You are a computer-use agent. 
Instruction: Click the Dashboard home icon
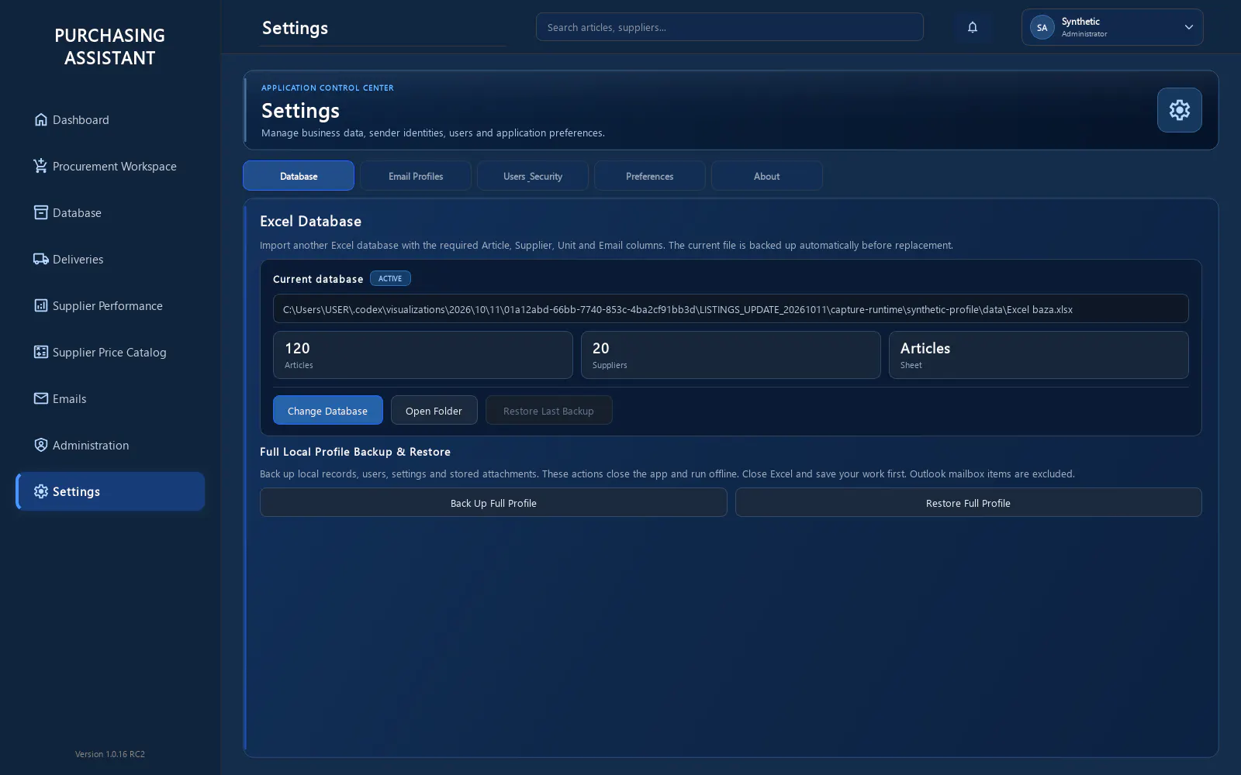tap(41, 119)
